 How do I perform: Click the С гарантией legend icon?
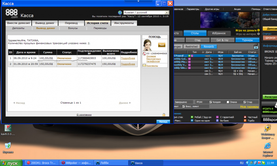click(217, 117)
